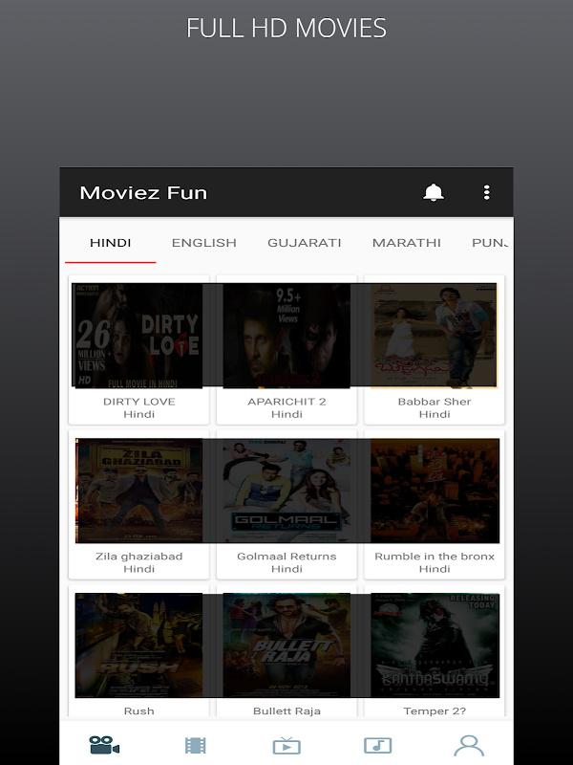Switch to the HINDI tab

[111, 243]
